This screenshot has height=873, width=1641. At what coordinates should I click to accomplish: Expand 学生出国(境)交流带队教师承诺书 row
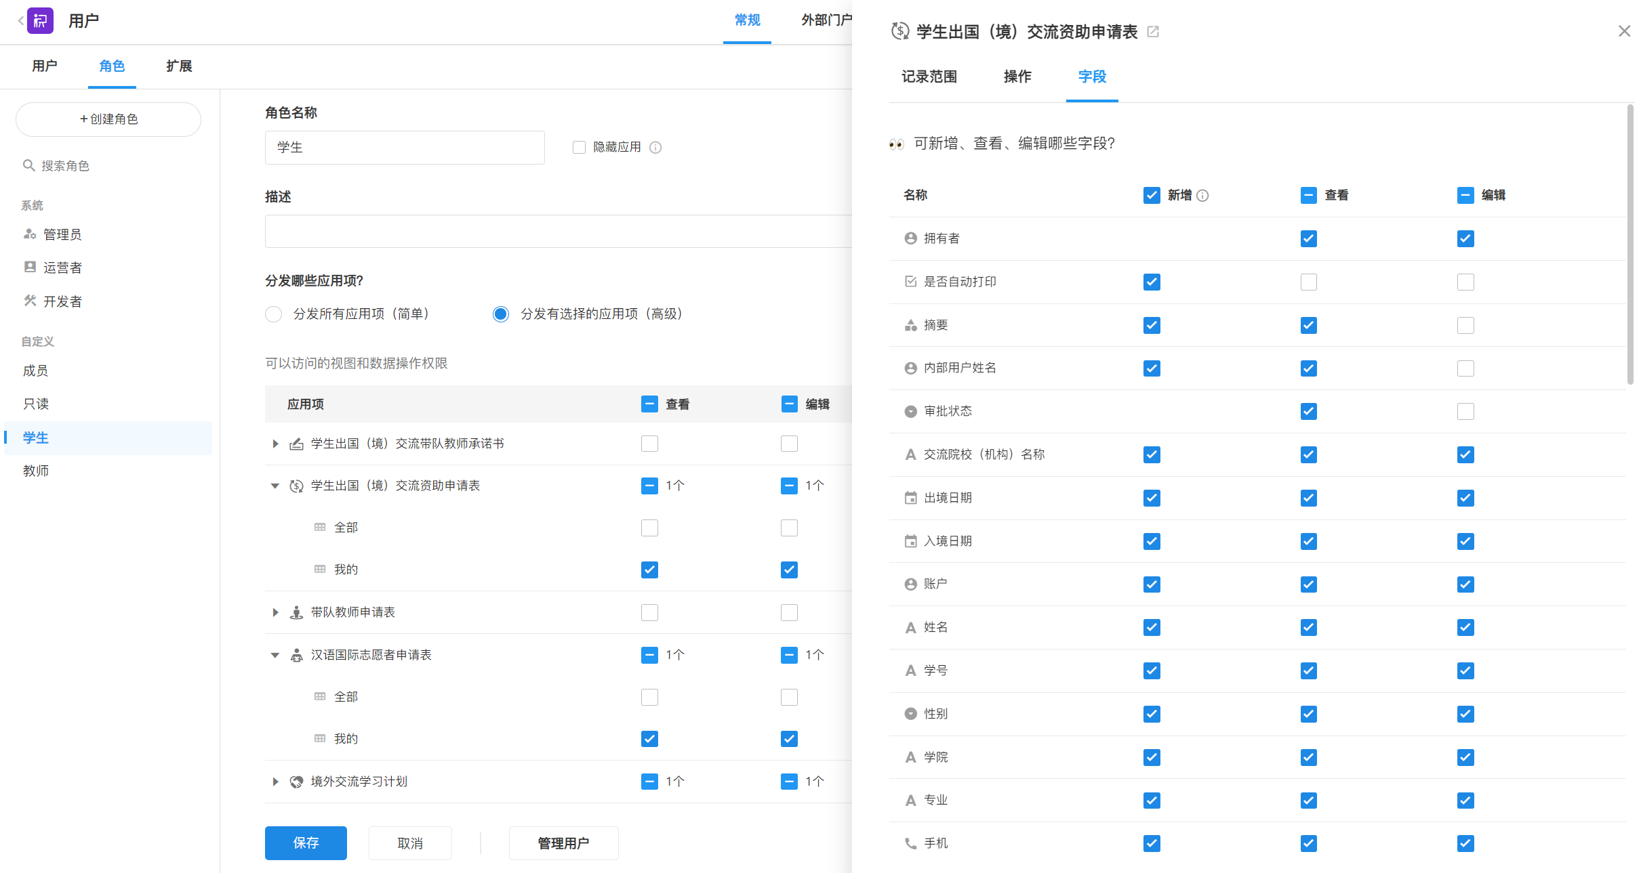point(275,444)
